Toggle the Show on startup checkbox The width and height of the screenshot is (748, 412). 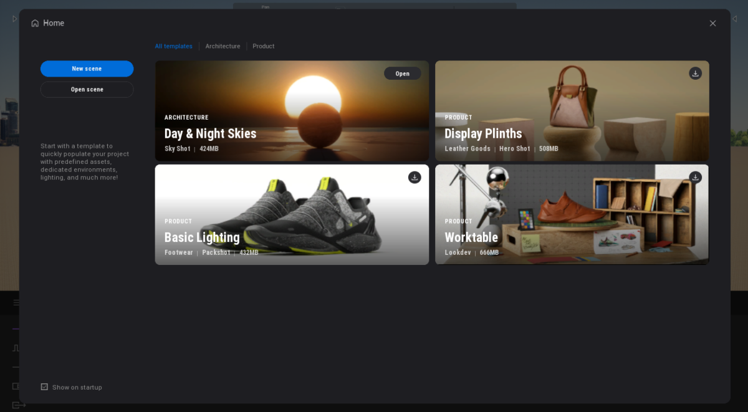pyautogui.click(x=44, y=387)
